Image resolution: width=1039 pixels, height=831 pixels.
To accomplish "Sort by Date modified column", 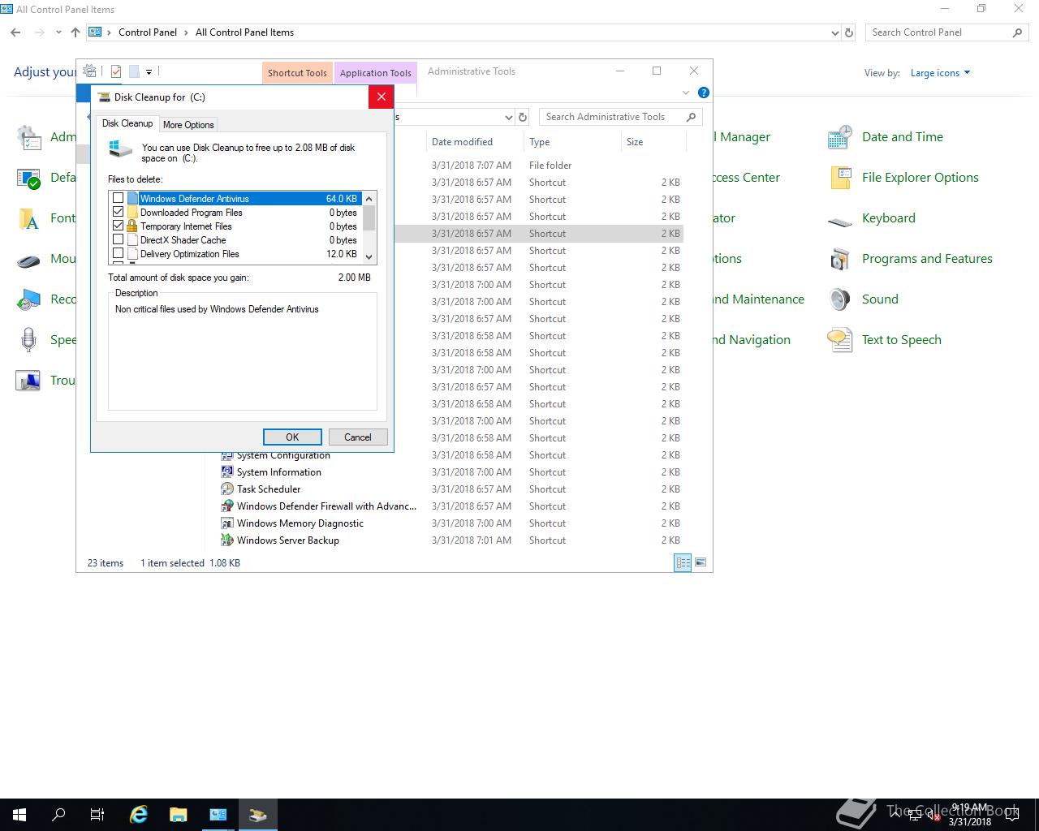I will pyautogui.click(x=475, y=142).
